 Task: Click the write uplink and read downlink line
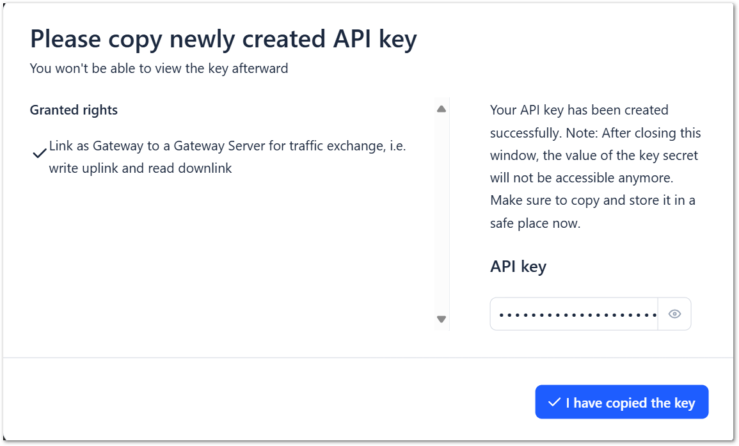coord(140,169)
